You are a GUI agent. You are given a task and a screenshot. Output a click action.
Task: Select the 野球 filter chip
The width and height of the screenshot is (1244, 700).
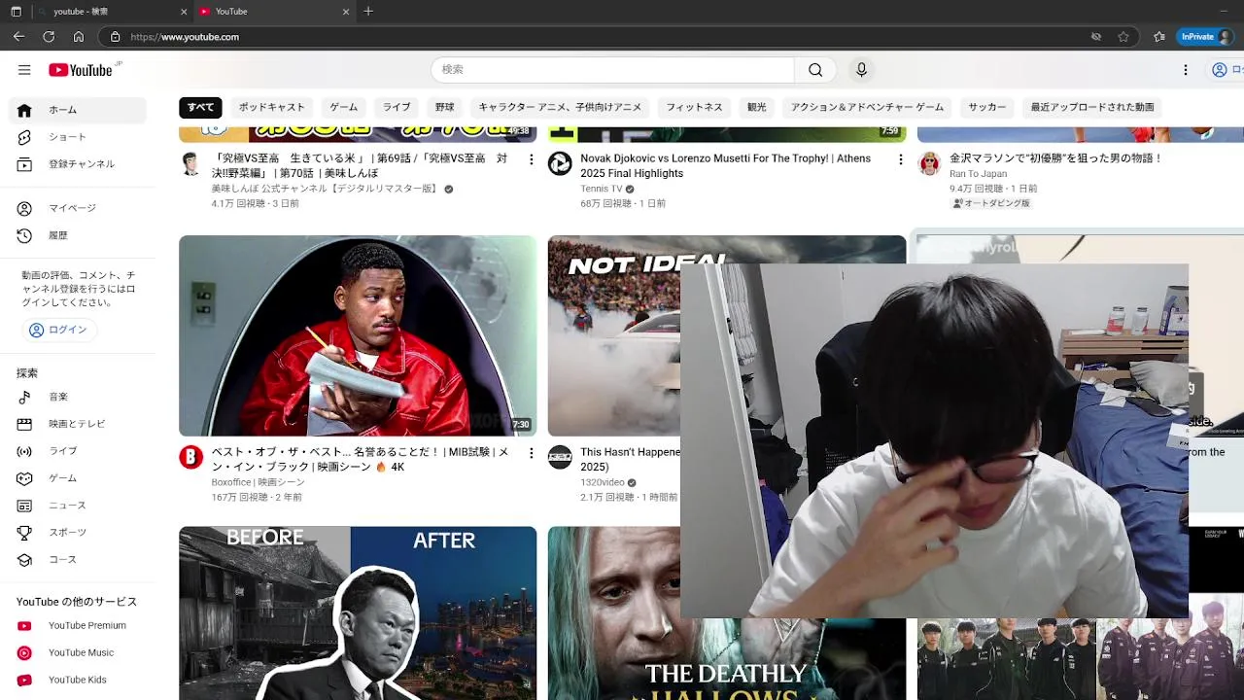tap(445, 107)
